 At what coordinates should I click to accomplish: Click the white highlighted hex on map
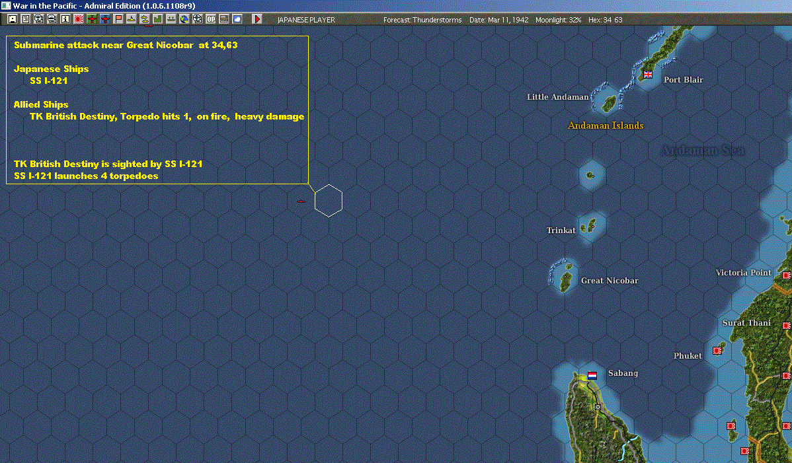[329, 201]
